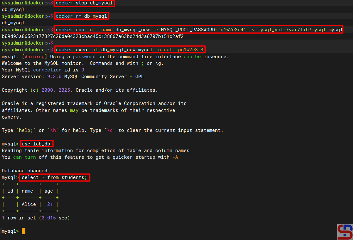Click the name column header
The image size is (353, 240).
[x=28, y=191]
